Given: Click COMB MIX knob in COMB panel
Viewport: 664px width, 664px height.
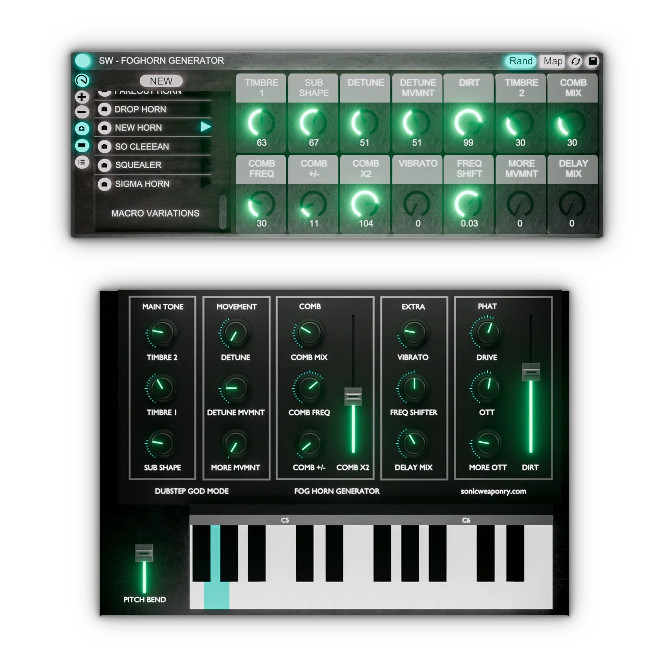Looking at the screenshot, I should (x=309, y=333).
